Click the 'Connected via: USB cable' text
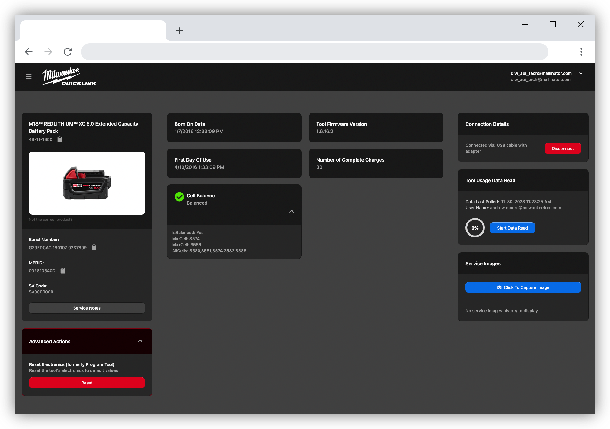610x429 pixels. (x=496, y=148)
